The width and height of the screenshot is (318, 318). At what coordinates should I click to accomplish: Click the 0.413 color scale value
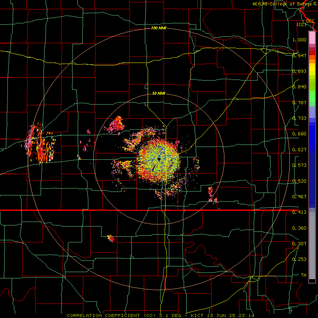tap(299, 212)
